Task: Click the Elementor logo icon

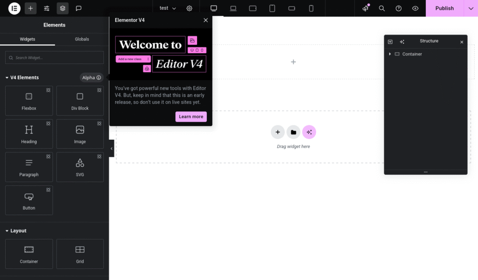Action: pos(14,8)
